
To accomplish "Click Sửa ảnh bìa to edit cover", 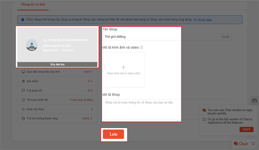I will tap(57, 65).
